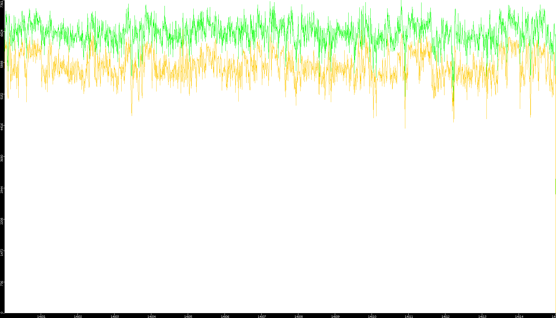Select the 3680 value axis label
Screen dimensions: 556x318
coord(2,158)
